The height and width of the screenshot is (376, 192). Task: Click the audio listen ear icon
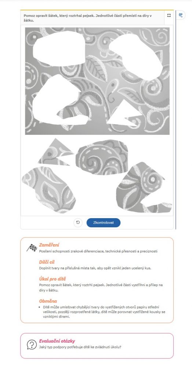[181, 15]
